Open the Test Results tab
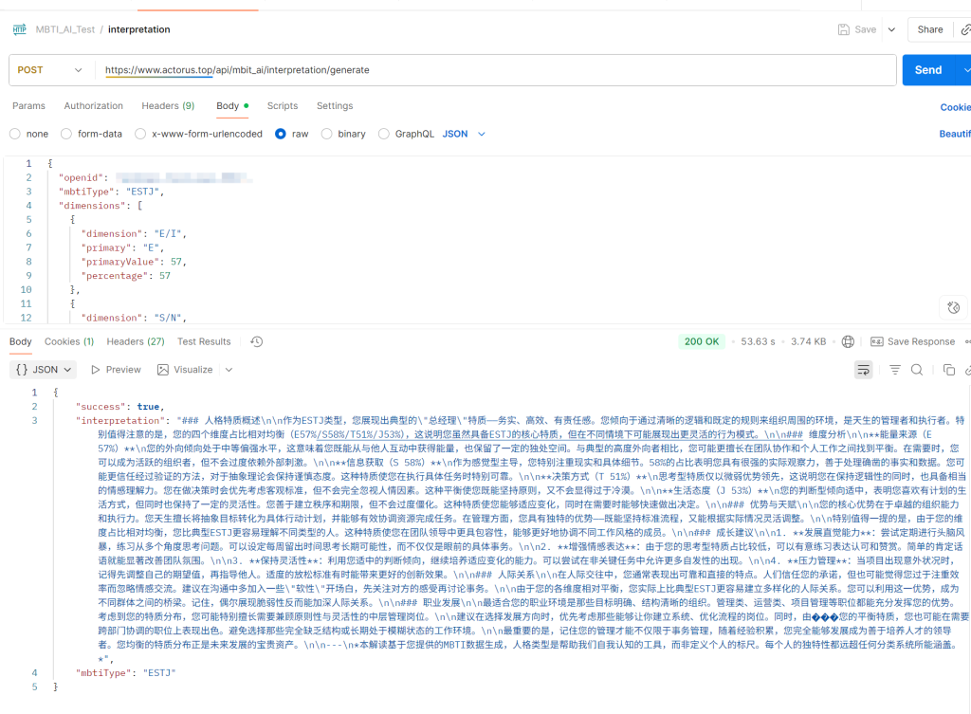The height and width of the screenshot is (714, 971). click(204, 341)
